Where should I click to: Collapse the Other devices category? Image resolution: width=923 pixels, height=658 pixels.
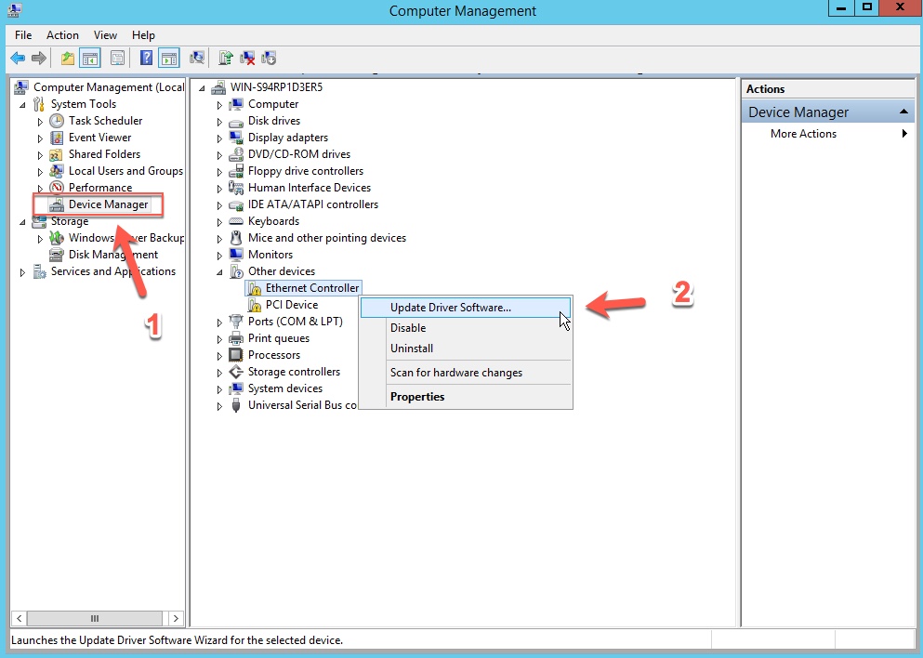click(x=219, y=272)
